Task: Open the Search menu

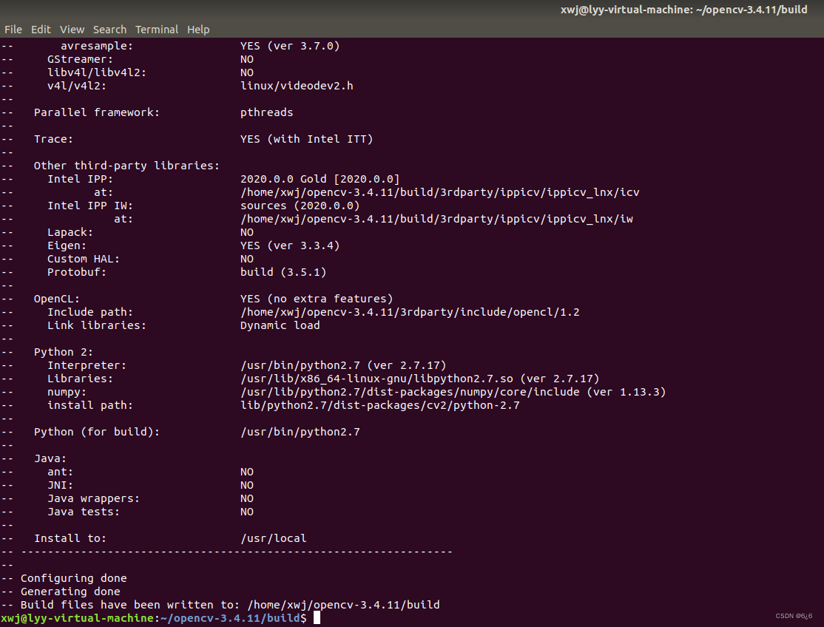Action: tap(109, 30)
